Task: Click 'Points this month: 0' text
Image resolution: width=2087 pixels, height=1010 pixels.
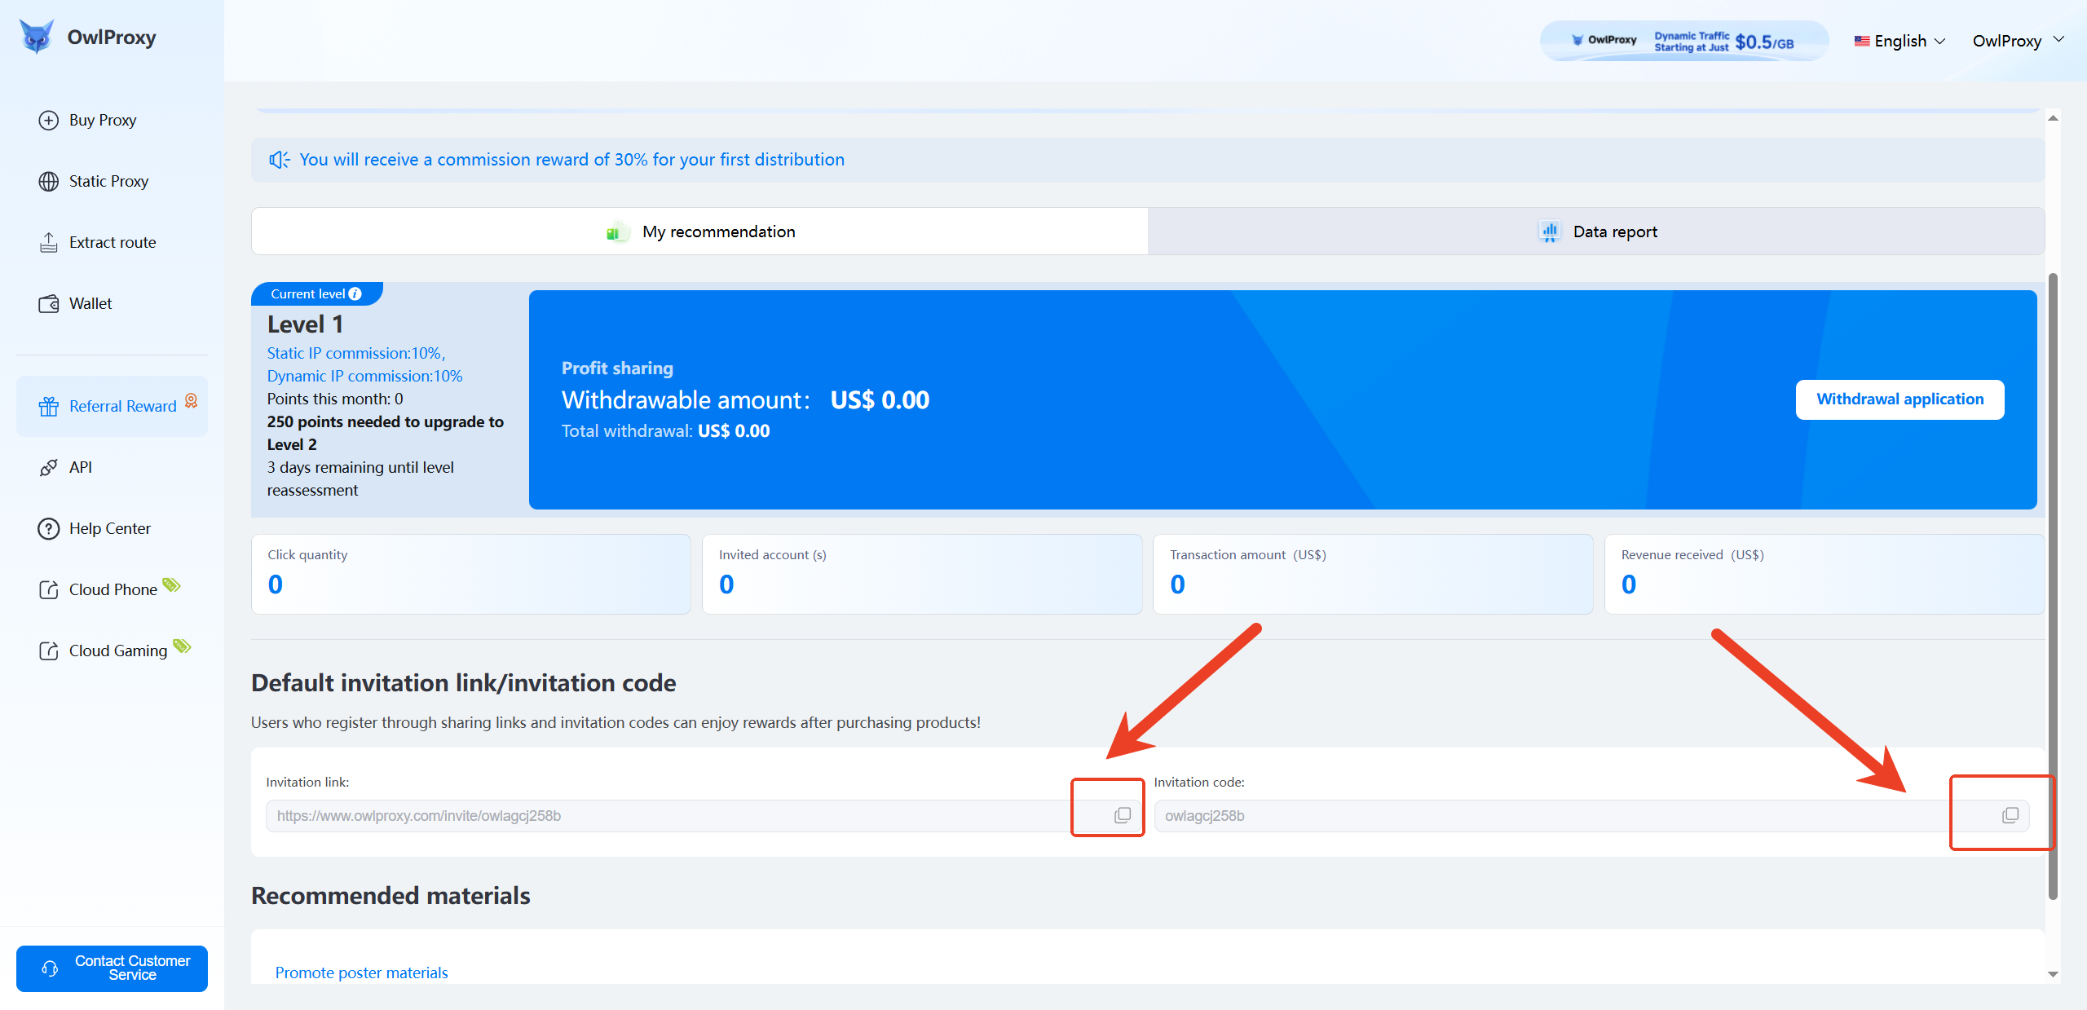Action: point(335,399)
